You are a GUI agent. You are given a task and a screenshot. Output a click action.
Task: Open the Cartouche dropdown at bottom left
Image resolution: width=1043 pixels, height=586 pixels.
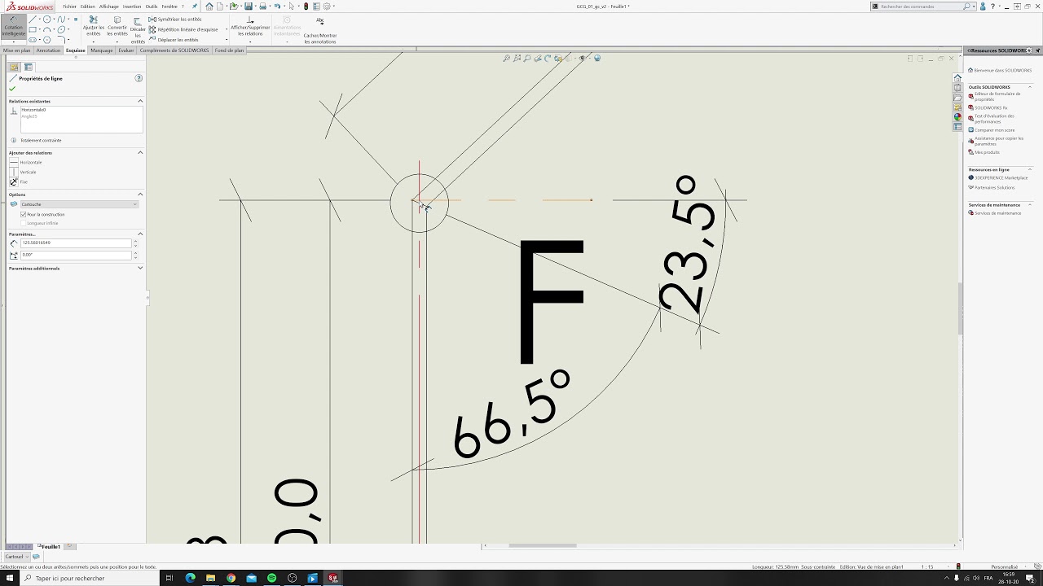(16, 557)
